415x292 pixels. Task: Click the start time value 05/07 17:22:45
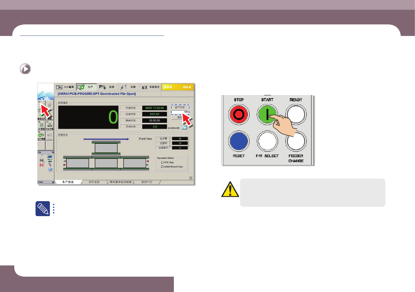pyautogui.click(x=155, y=108)
